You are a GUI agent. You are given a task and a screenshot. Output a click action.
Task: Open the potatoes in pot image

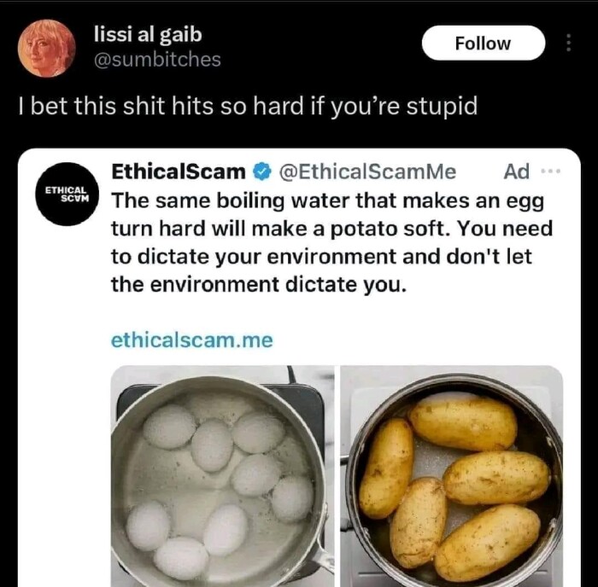(451, 476)
